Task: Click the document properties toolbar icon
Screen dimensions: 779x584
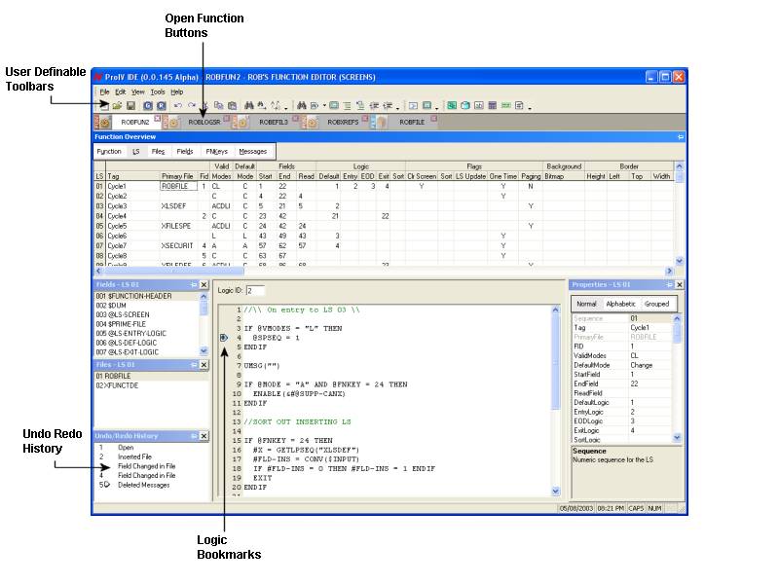Action: click(x=519, y=106)
